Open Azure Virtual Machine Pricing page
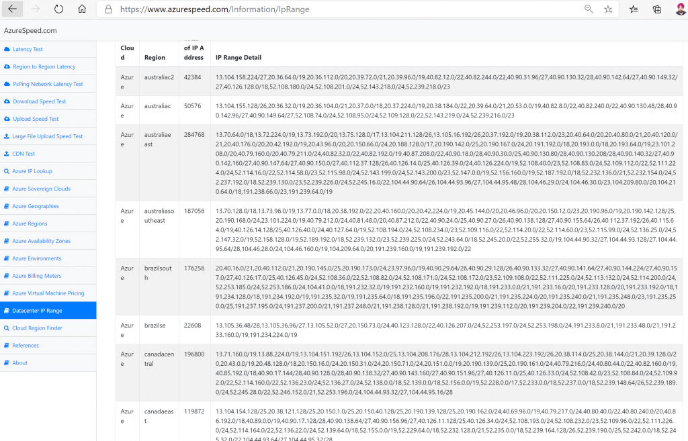The image size is (688, 441). [48, 293]
